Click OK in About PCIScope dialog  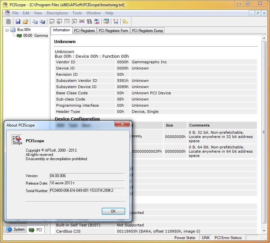113,211
